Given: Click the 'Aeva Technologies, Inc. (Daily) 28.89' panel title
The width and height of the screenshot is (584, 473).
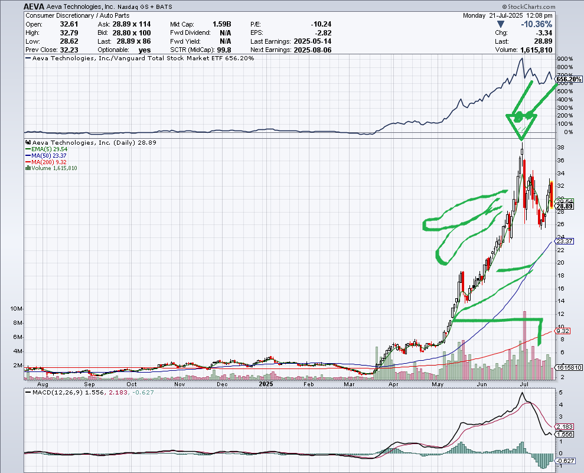Looking at the screenshot, I should [x=94, y=143].
